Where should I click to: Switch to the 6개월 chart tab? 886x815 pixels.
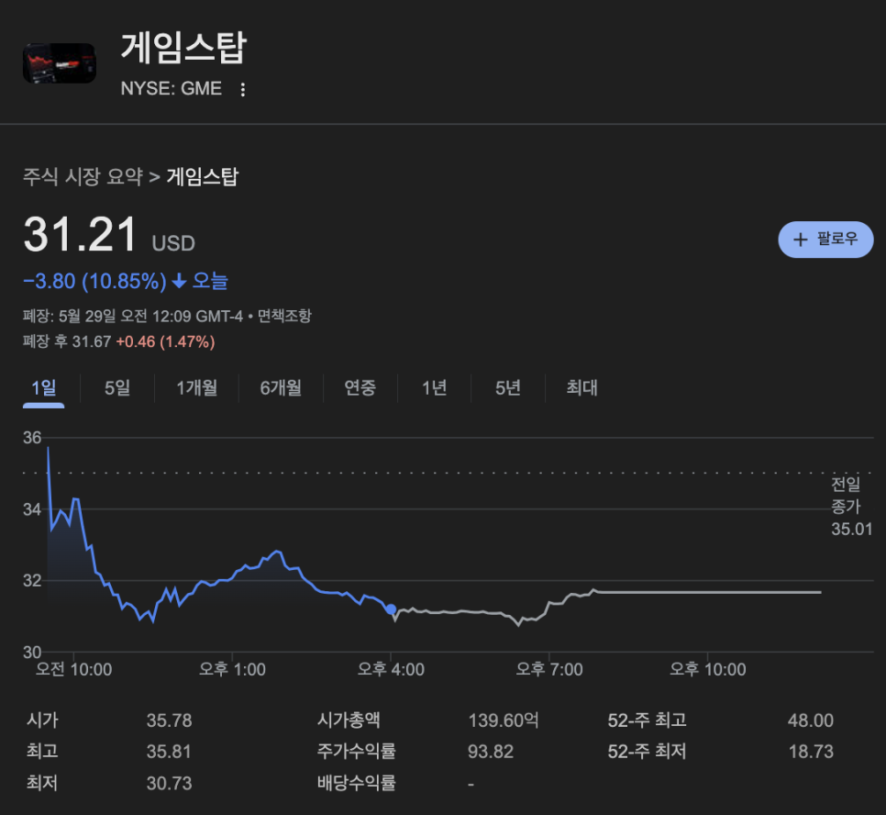click(281, 388)
